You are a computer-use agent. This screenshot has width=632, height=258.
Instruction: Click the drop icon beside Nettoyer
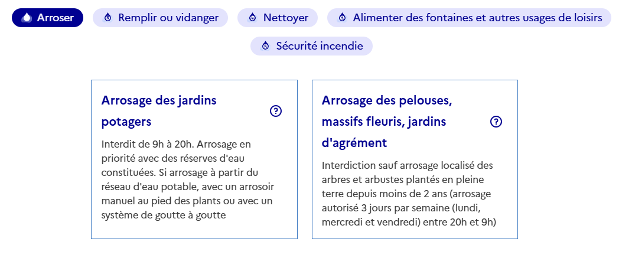[x=252, y=18]
